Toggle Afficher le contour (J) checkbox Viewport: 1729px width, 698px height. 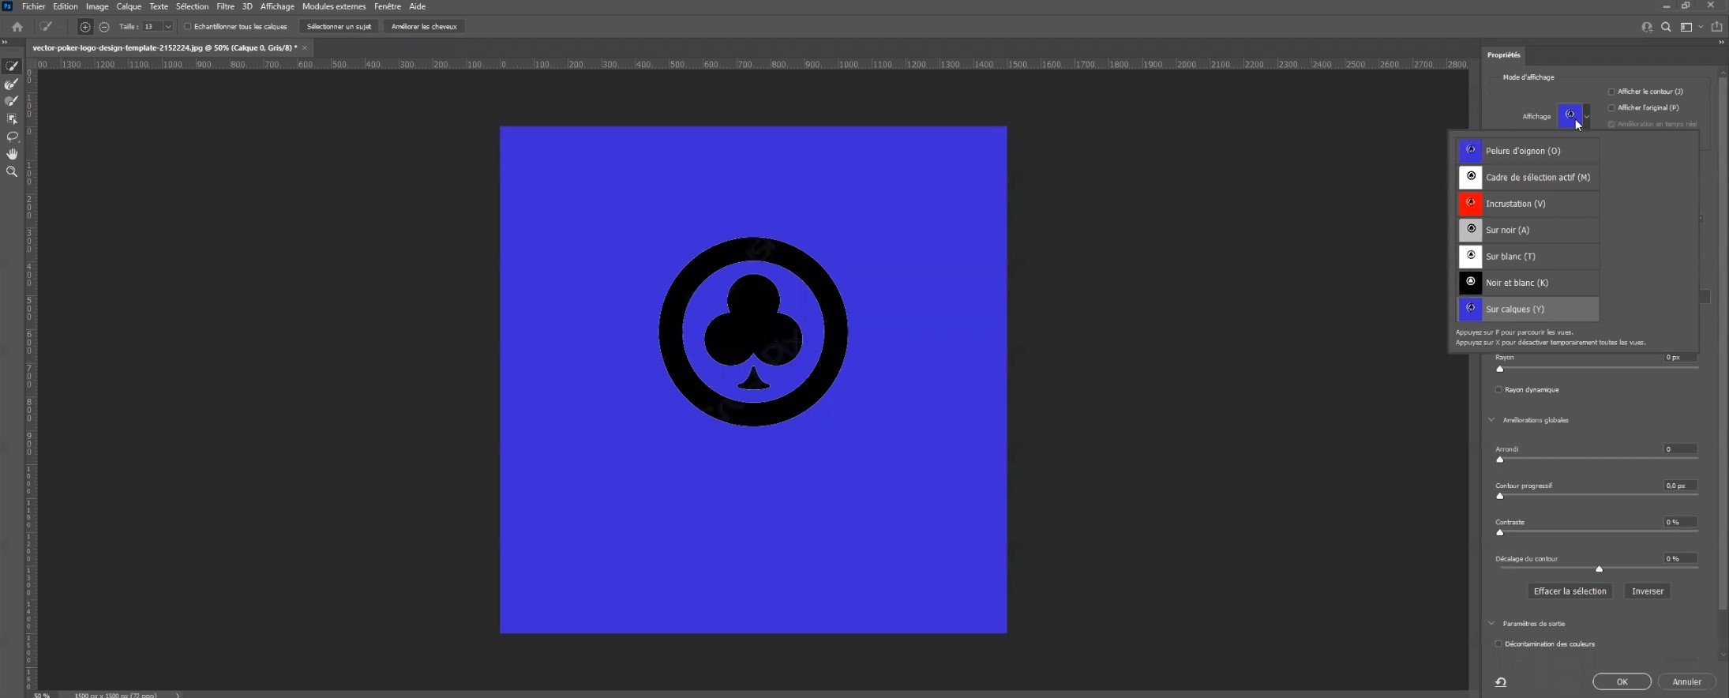click(x=1611, y=92)
